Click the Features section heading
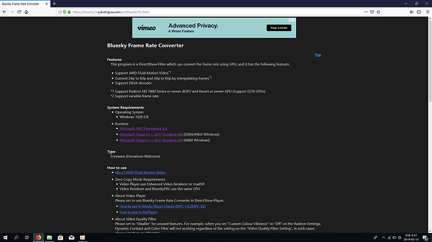The image size is (432, 242). pyautogui.click(x=115, y=59)
